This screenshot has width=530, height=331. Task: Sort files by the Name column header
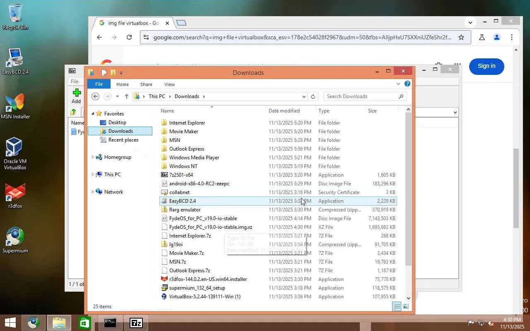click(x=213, y=111)
